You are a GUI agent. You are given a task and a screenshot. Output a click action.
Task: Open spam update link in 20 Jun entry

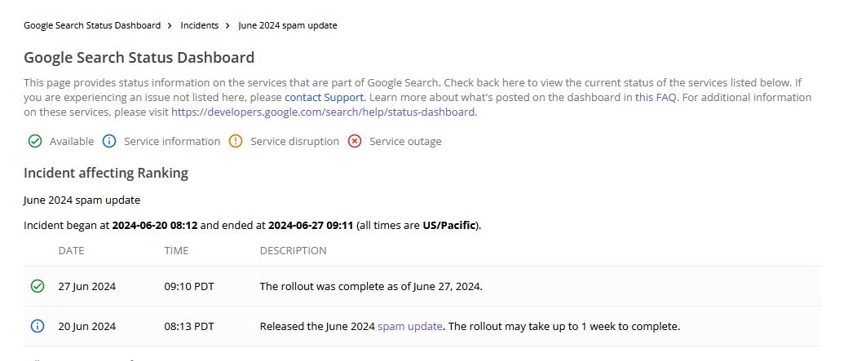point(410,326)
